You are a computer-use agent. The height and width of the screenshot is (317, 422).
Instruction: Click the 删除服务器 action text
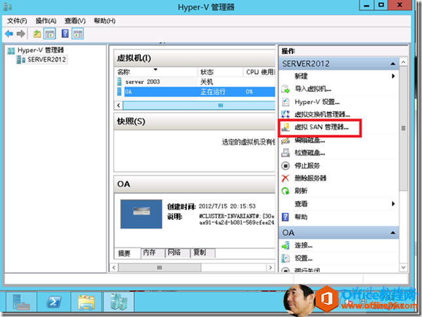[311, 178]
